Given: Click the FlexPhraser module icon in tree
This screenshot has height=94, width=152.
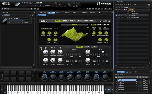Looking at the screenshot, I should tap(129, 13).
